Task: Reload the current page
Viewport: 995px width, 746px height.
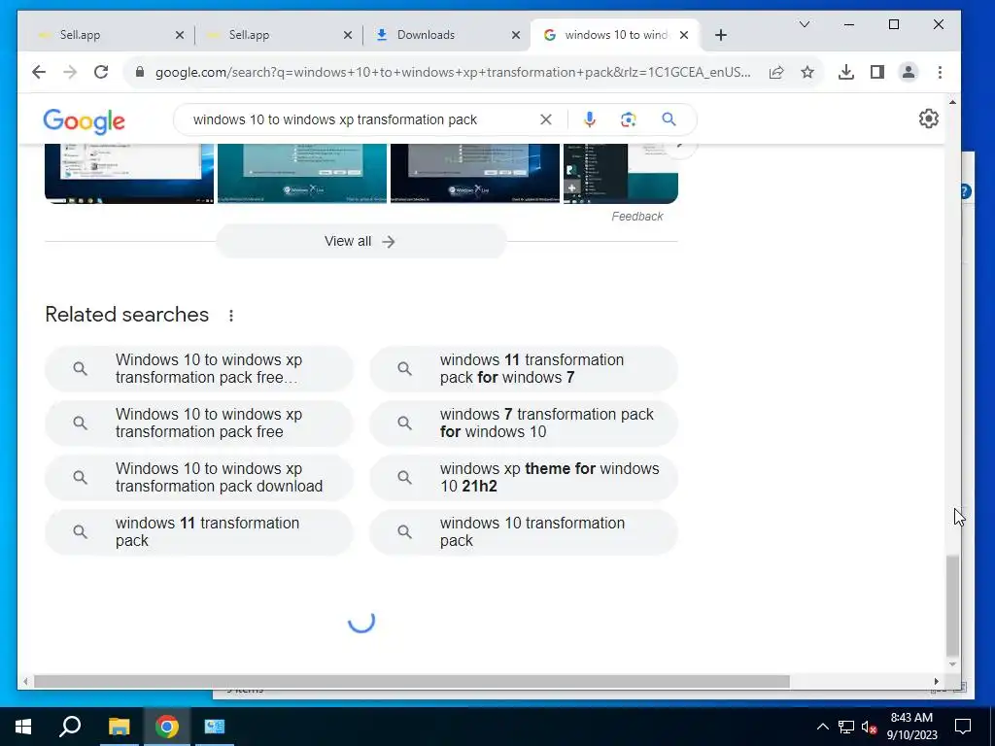Action: pyautogui.click(x=101, y=72)
